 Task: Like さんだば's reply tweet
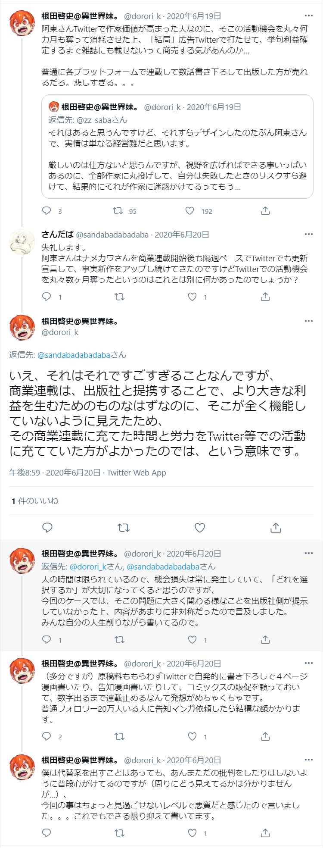(193, 297)
